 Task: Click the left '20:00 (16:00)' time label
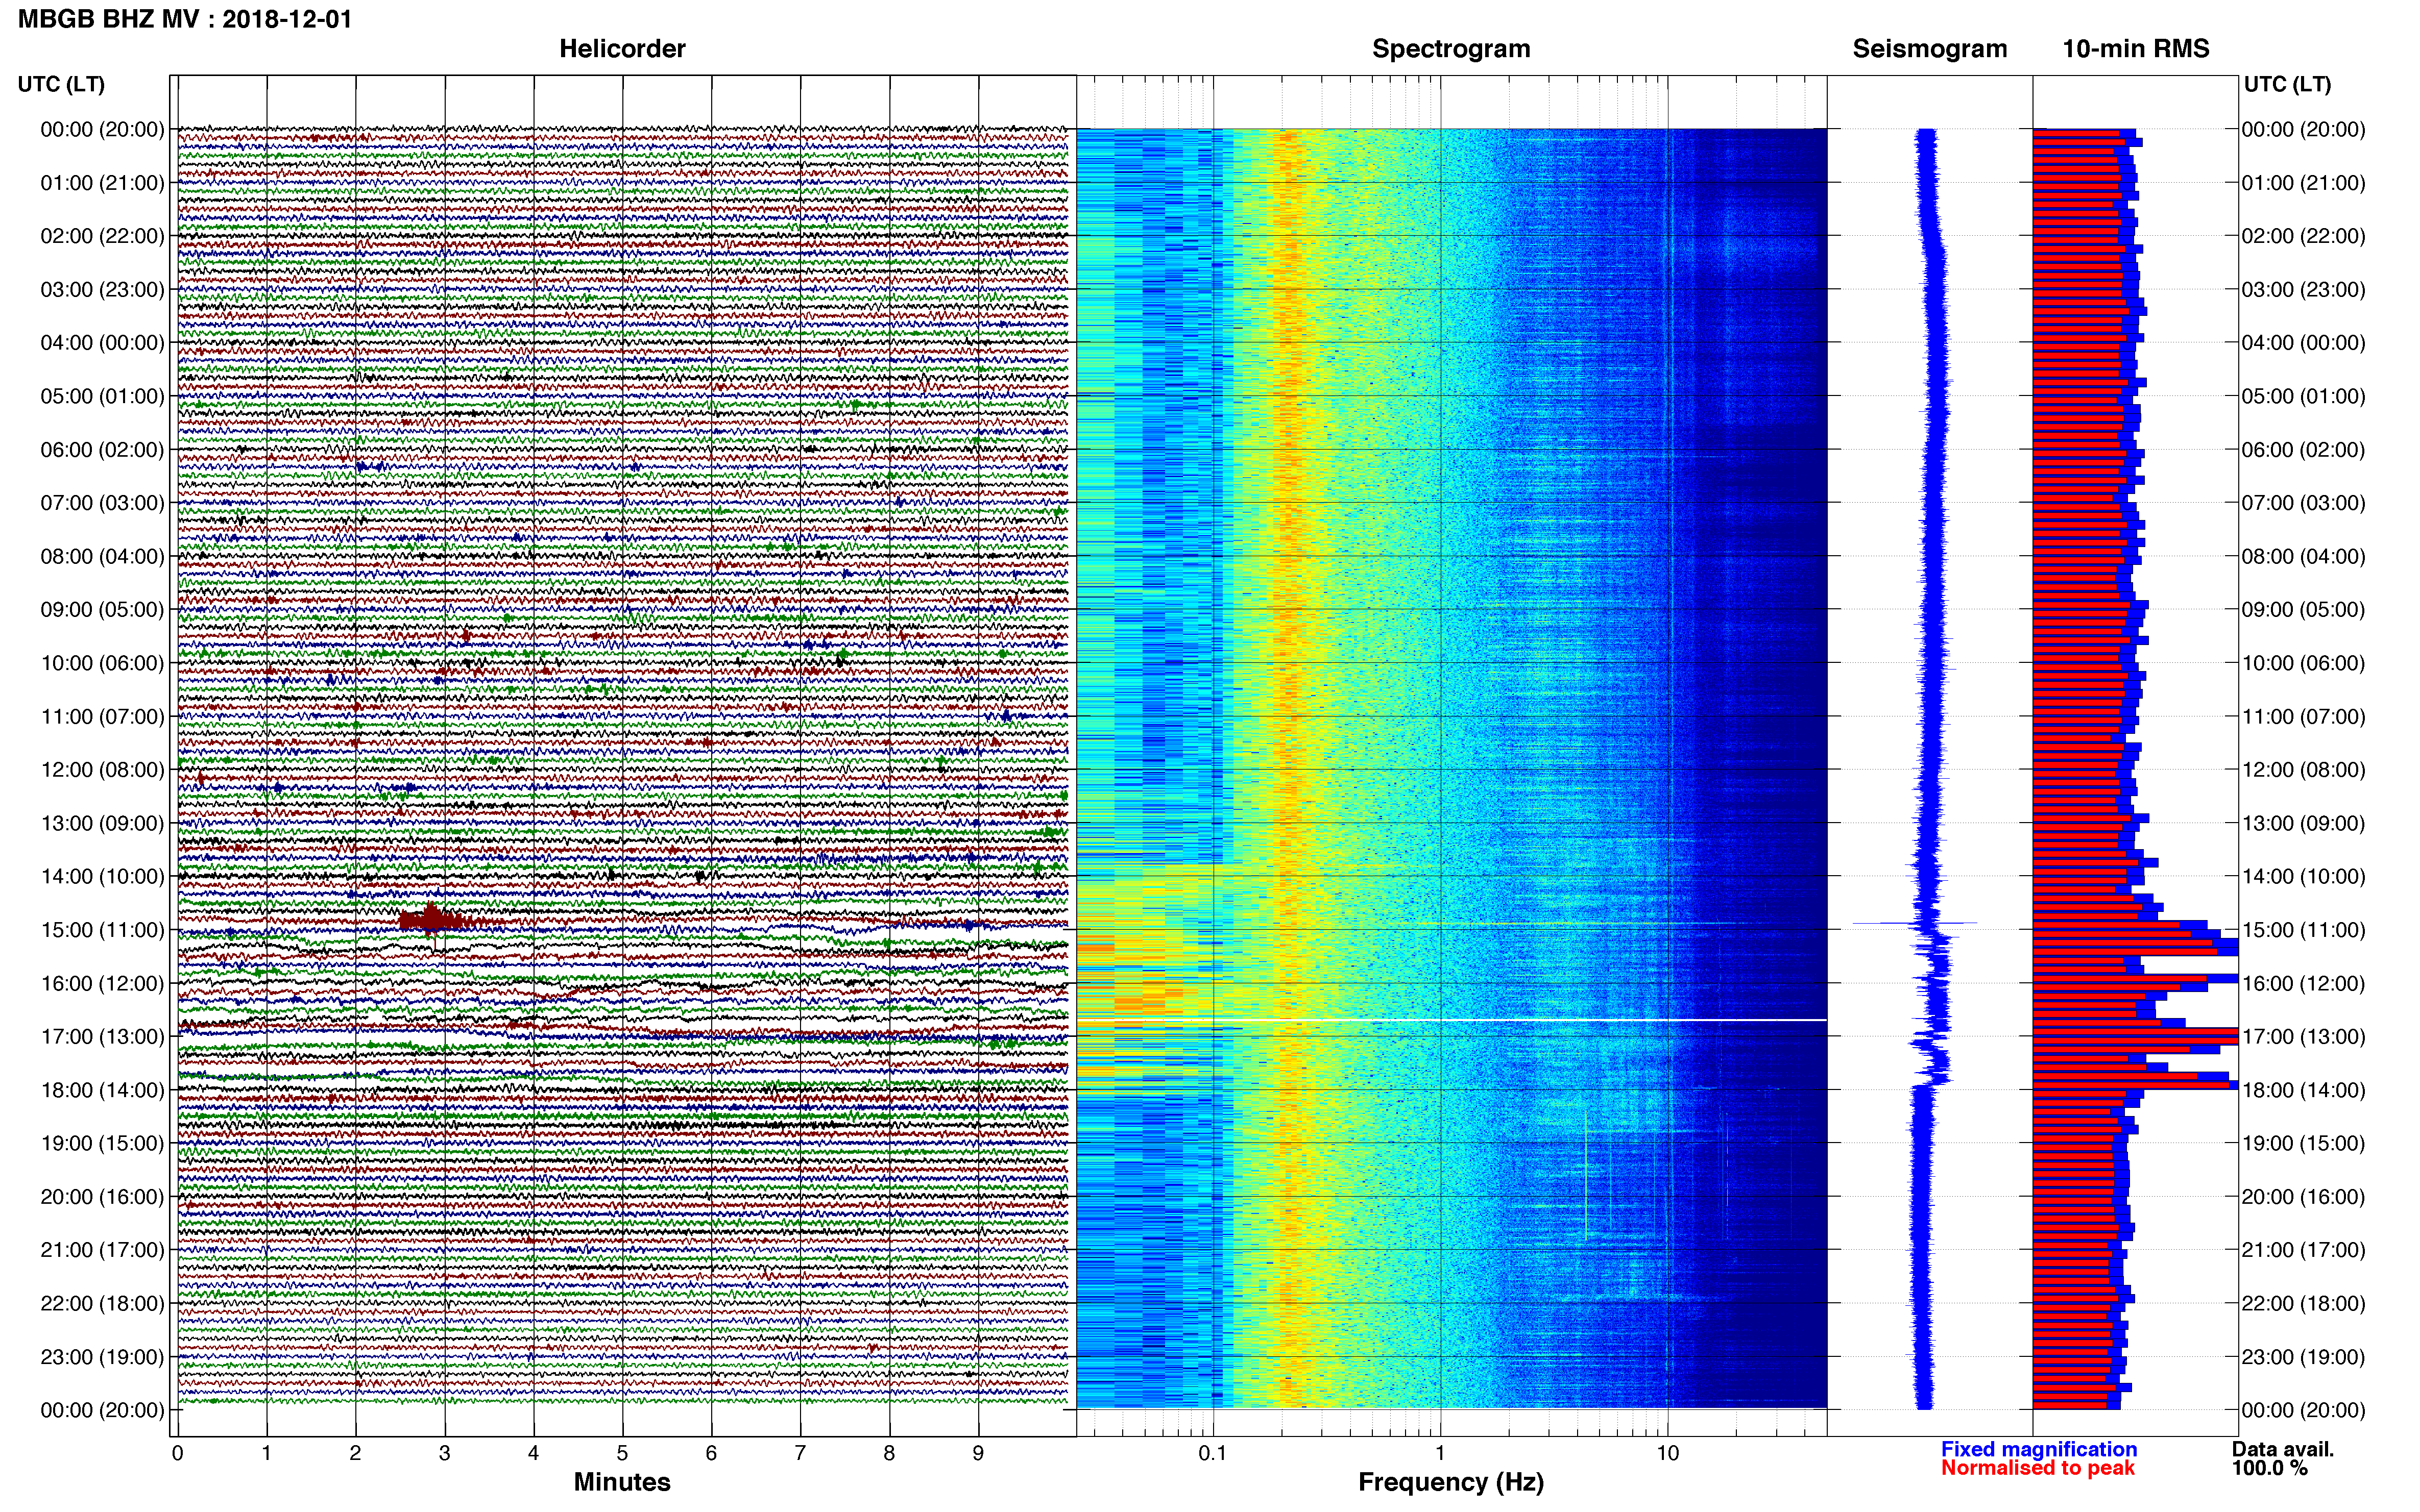click(102, 1196)
